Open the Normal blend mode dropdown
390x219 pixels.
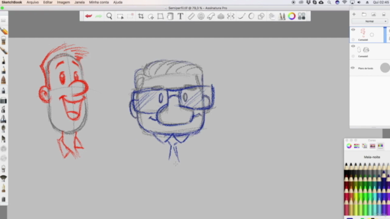coord(369,21)
